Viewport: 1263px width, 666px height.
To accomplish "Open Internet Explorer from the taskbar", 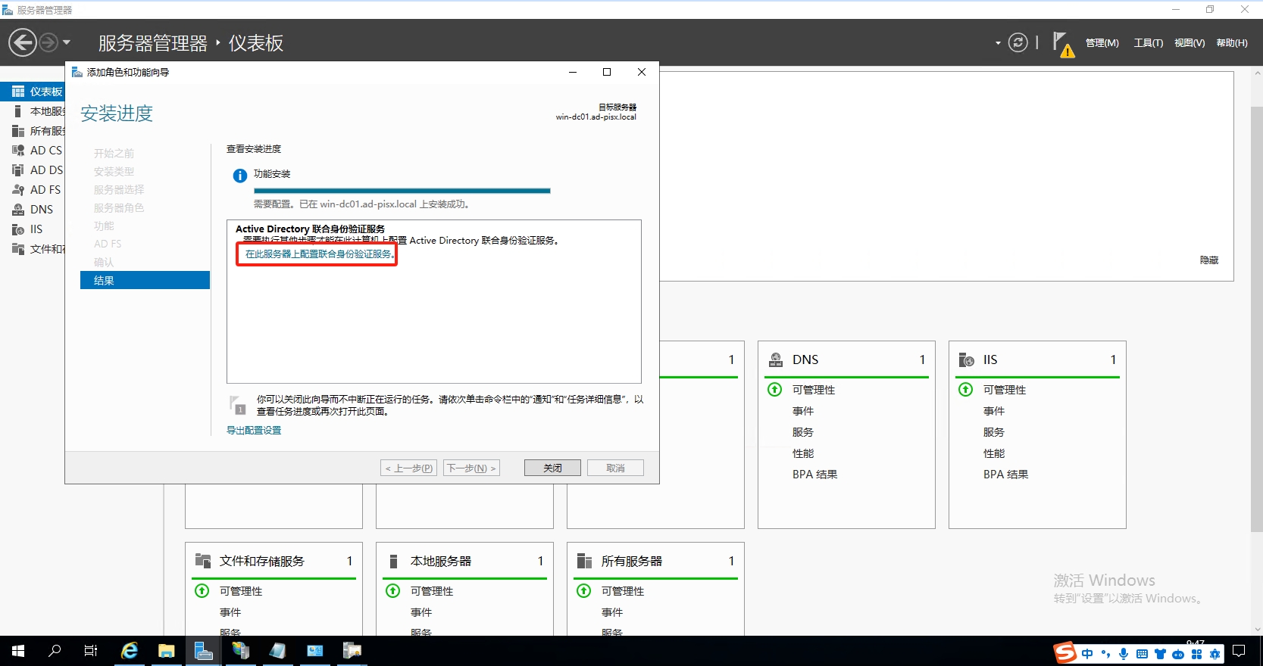I will (x=130, y=651).
